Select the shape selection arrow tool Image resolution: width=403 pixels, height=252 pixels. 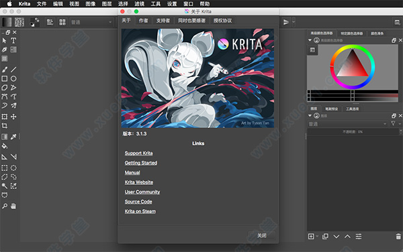[x=5, y=40]
